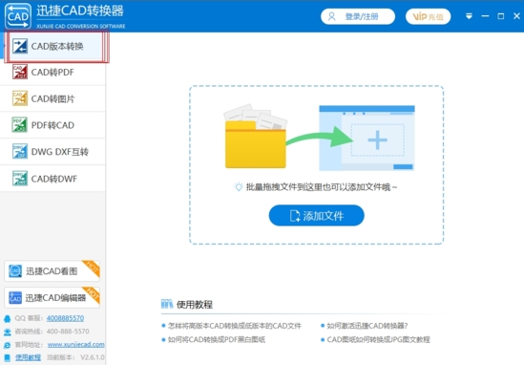Open tutorial 如何激活迅捷CAD转换器?
524x365 pixels.
367,326
